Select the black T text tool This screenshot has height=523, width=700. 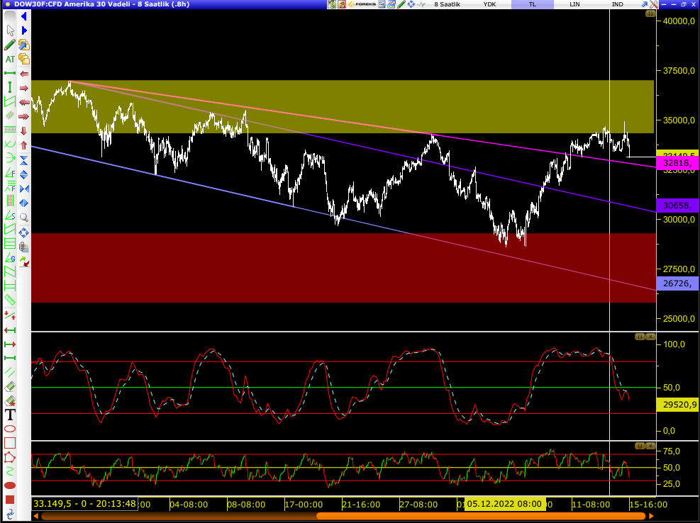click(10, 415)
